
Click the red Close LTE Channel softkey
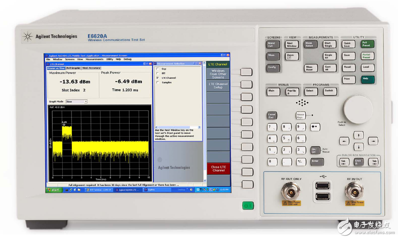(218, 168)
